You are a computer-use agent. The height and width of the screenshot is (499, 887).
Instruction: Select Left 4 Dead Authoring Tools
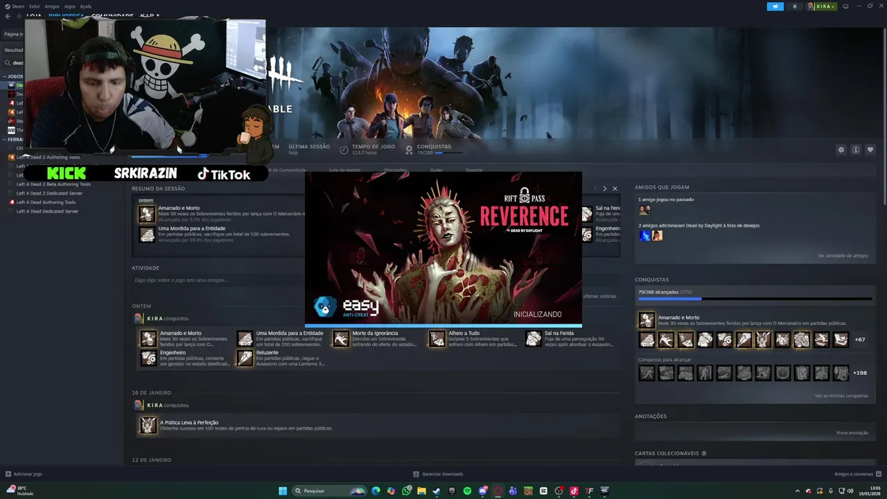tap(46, 202)
